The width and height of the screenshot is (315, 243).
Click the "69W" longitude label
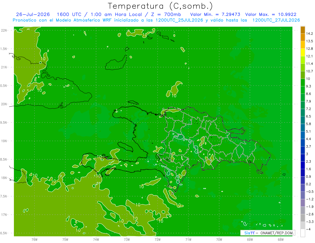point(250,240)
